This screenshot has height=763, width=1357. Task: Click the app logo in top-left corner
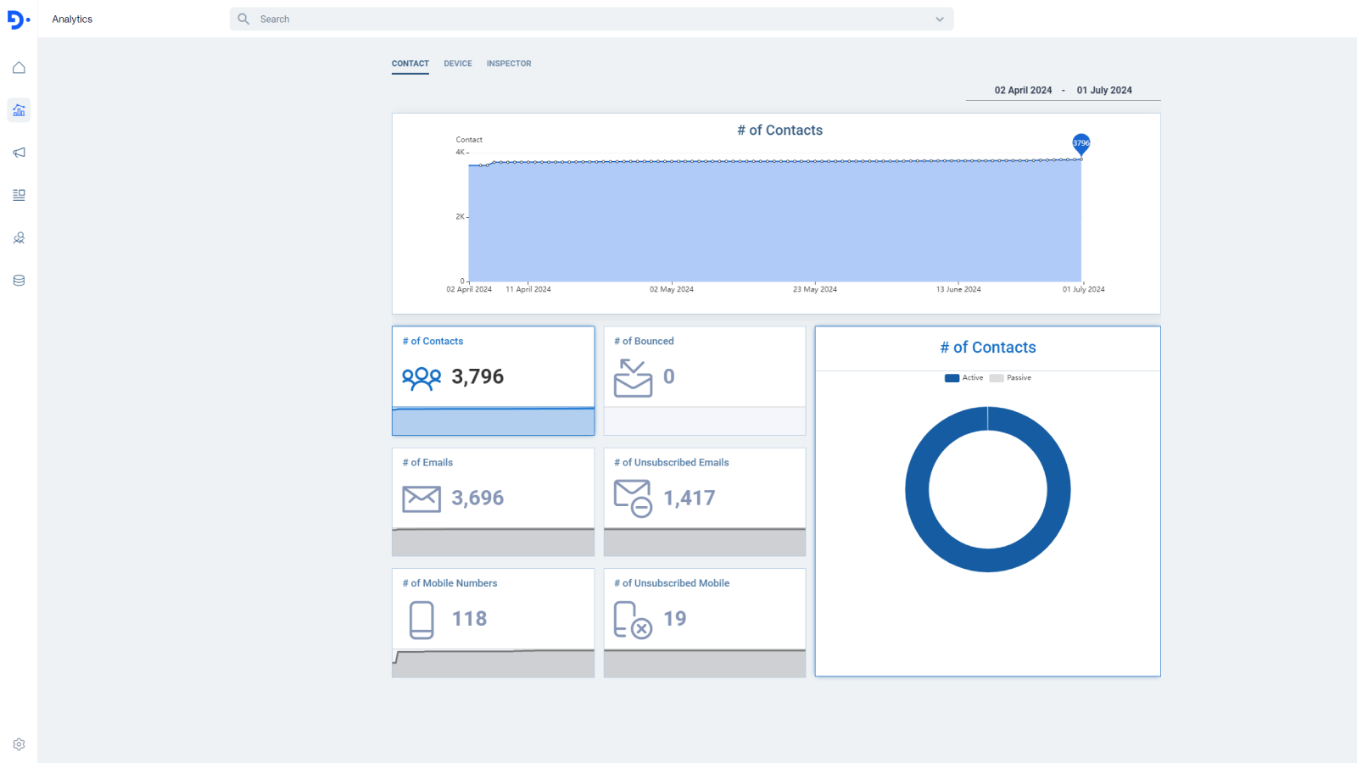17,19
